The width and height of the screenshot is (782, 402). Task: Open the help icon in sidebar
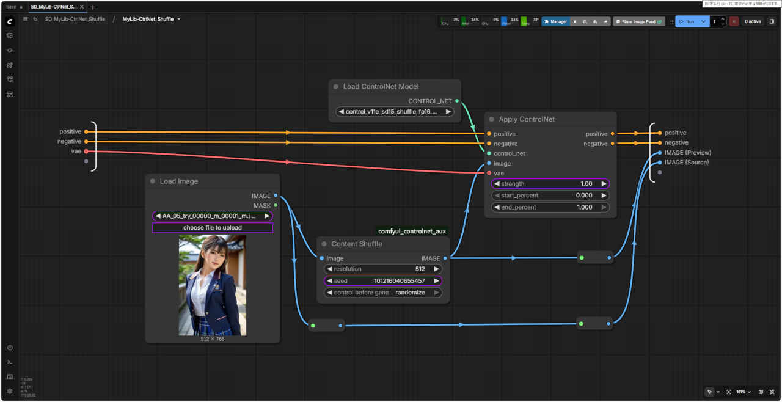pos(10,348)
